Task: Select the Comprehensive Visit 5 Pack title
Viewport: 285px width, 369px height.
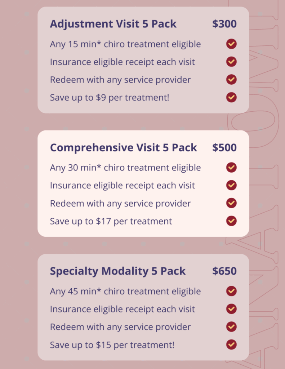Action: pos(123,148)
